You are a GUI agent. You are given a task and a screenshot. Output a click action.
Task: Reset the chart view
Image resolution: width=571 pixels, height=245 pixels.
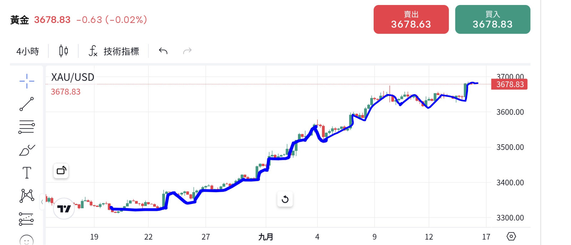(x=285, y=199)
